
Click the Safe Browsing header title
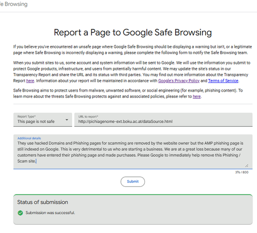pos(14,4)
